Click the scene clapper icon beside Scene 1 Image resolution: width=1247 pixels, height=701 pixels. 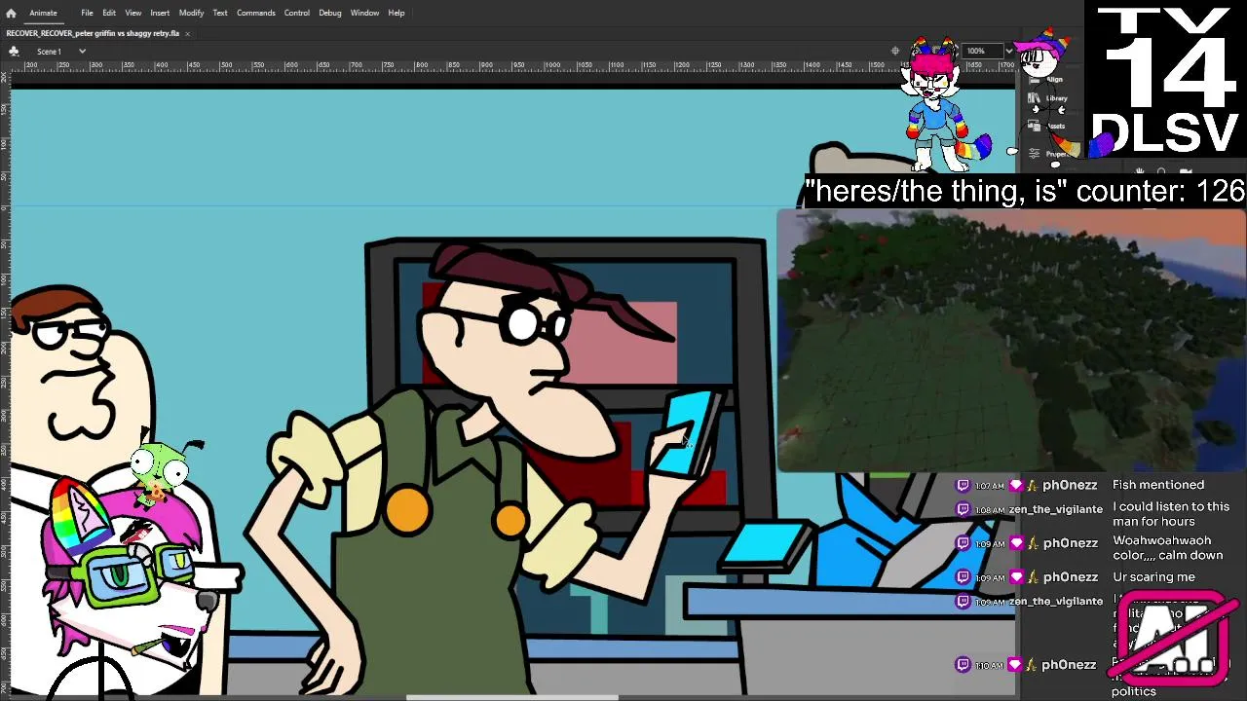click(x=14, y=51)
